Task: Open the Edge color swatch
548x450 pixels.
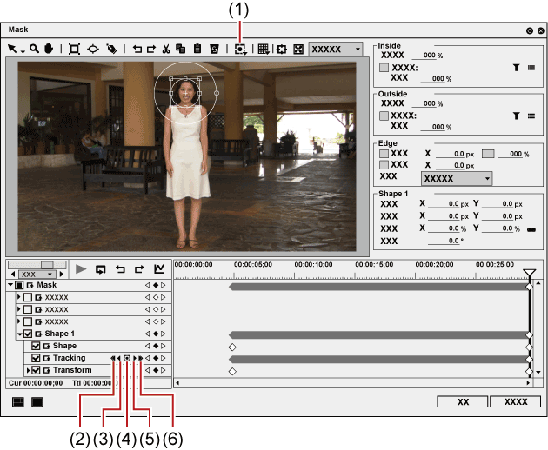Action: click(488, 154)
